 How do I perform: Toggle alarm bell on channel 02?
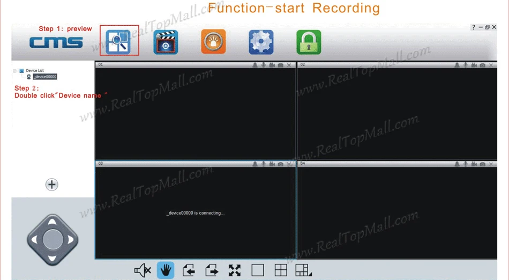457,65
